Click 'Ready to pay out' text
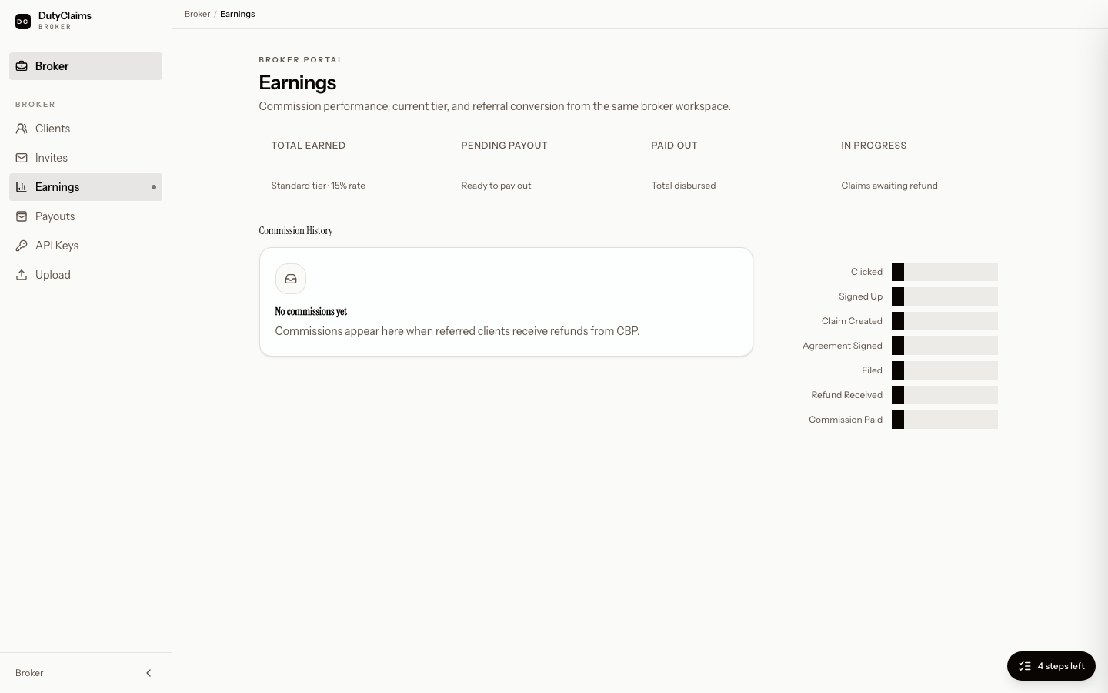The height and width of the screenshot is (693, 1108). (496, 186)
